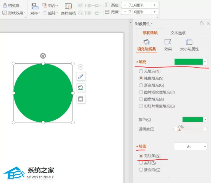Image resolution: width=211 pixels, height=183 pixels.
Task: Switch to the Text Options (文本选项) tab
Action: click(x=178, y=33)
